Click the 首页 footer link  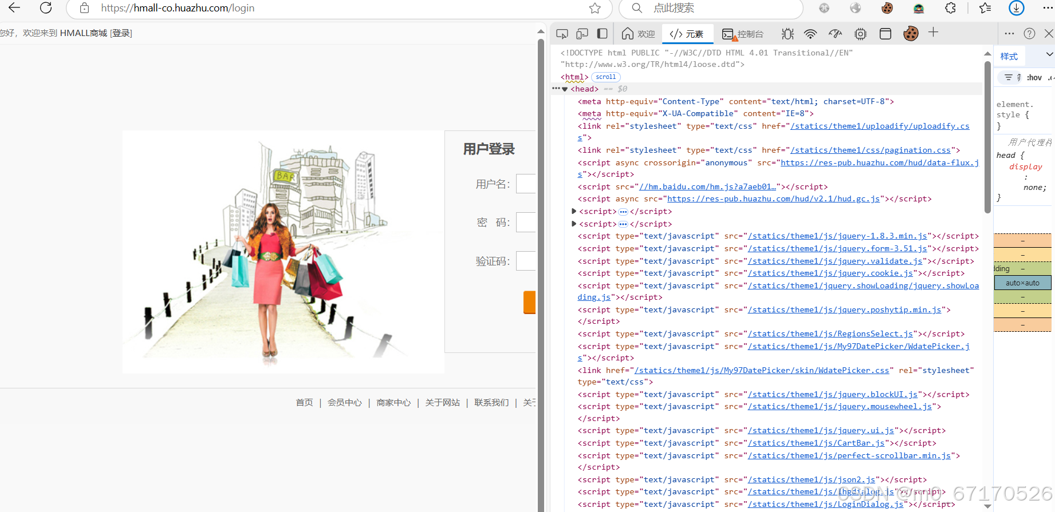click(304, 403)
